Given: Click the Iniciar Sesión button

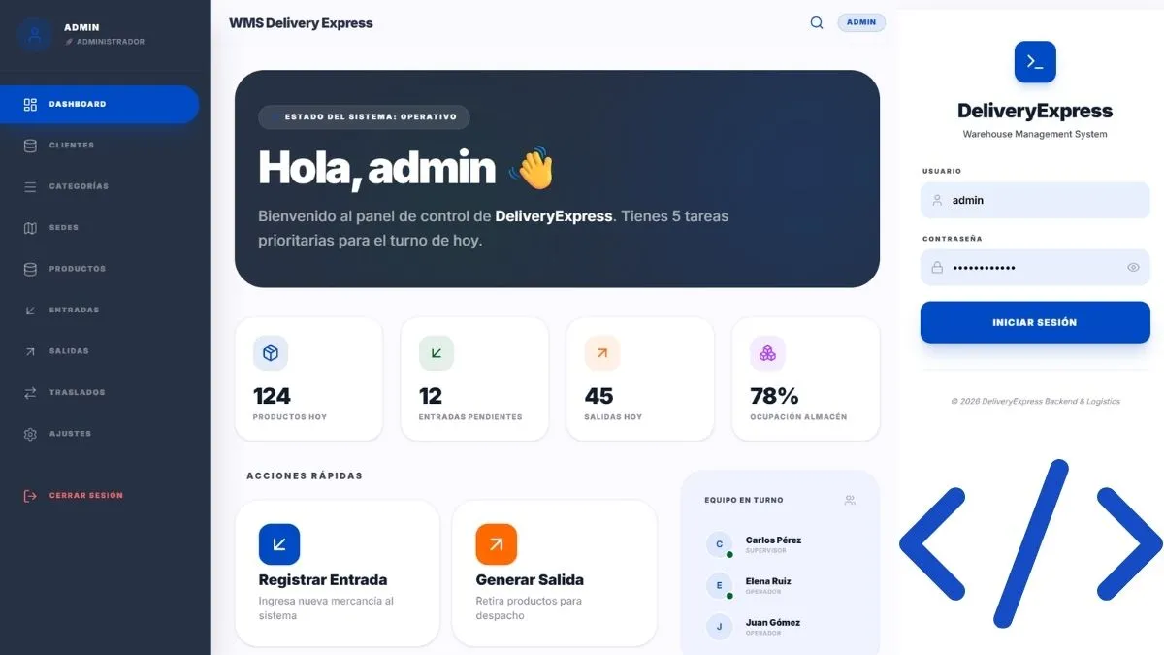Looking at the screenshot, I should coord(1035,322).
